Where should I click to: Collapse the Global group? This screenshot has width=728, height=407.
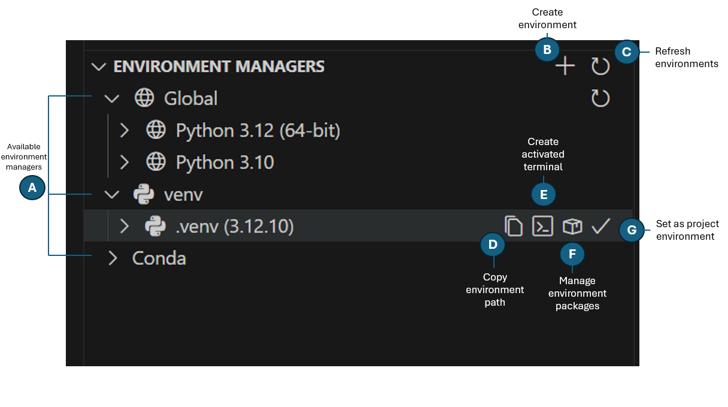coord(111,98)
